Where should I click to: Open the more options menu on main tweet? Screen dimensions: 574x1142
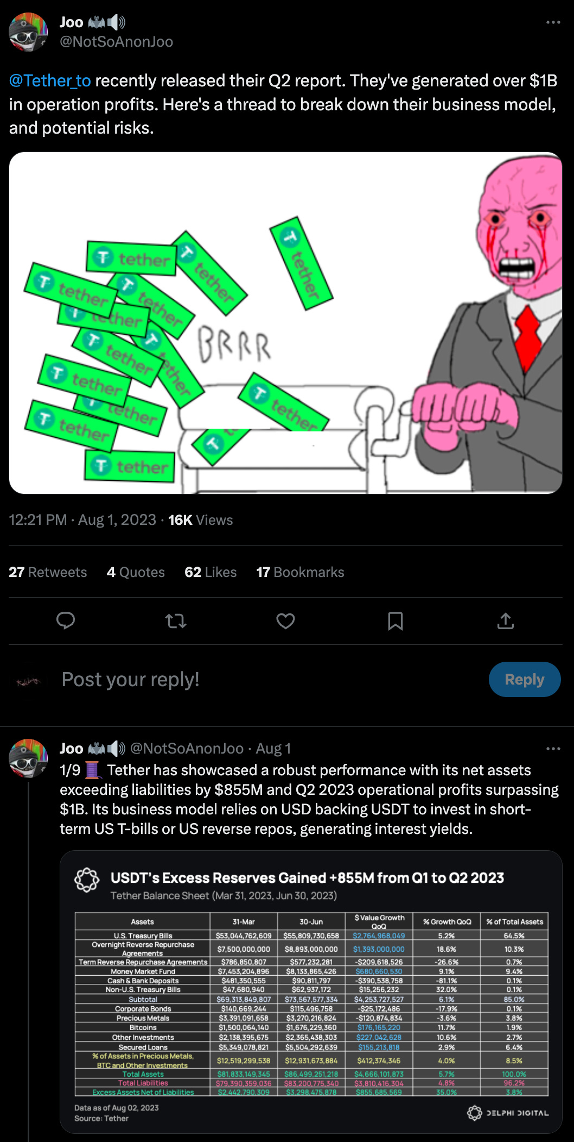553,22
